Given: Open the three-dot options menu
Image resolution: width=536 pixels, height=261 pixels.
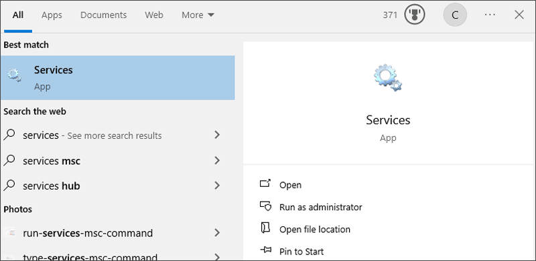Looking at the screenshot, I should 490,15.
